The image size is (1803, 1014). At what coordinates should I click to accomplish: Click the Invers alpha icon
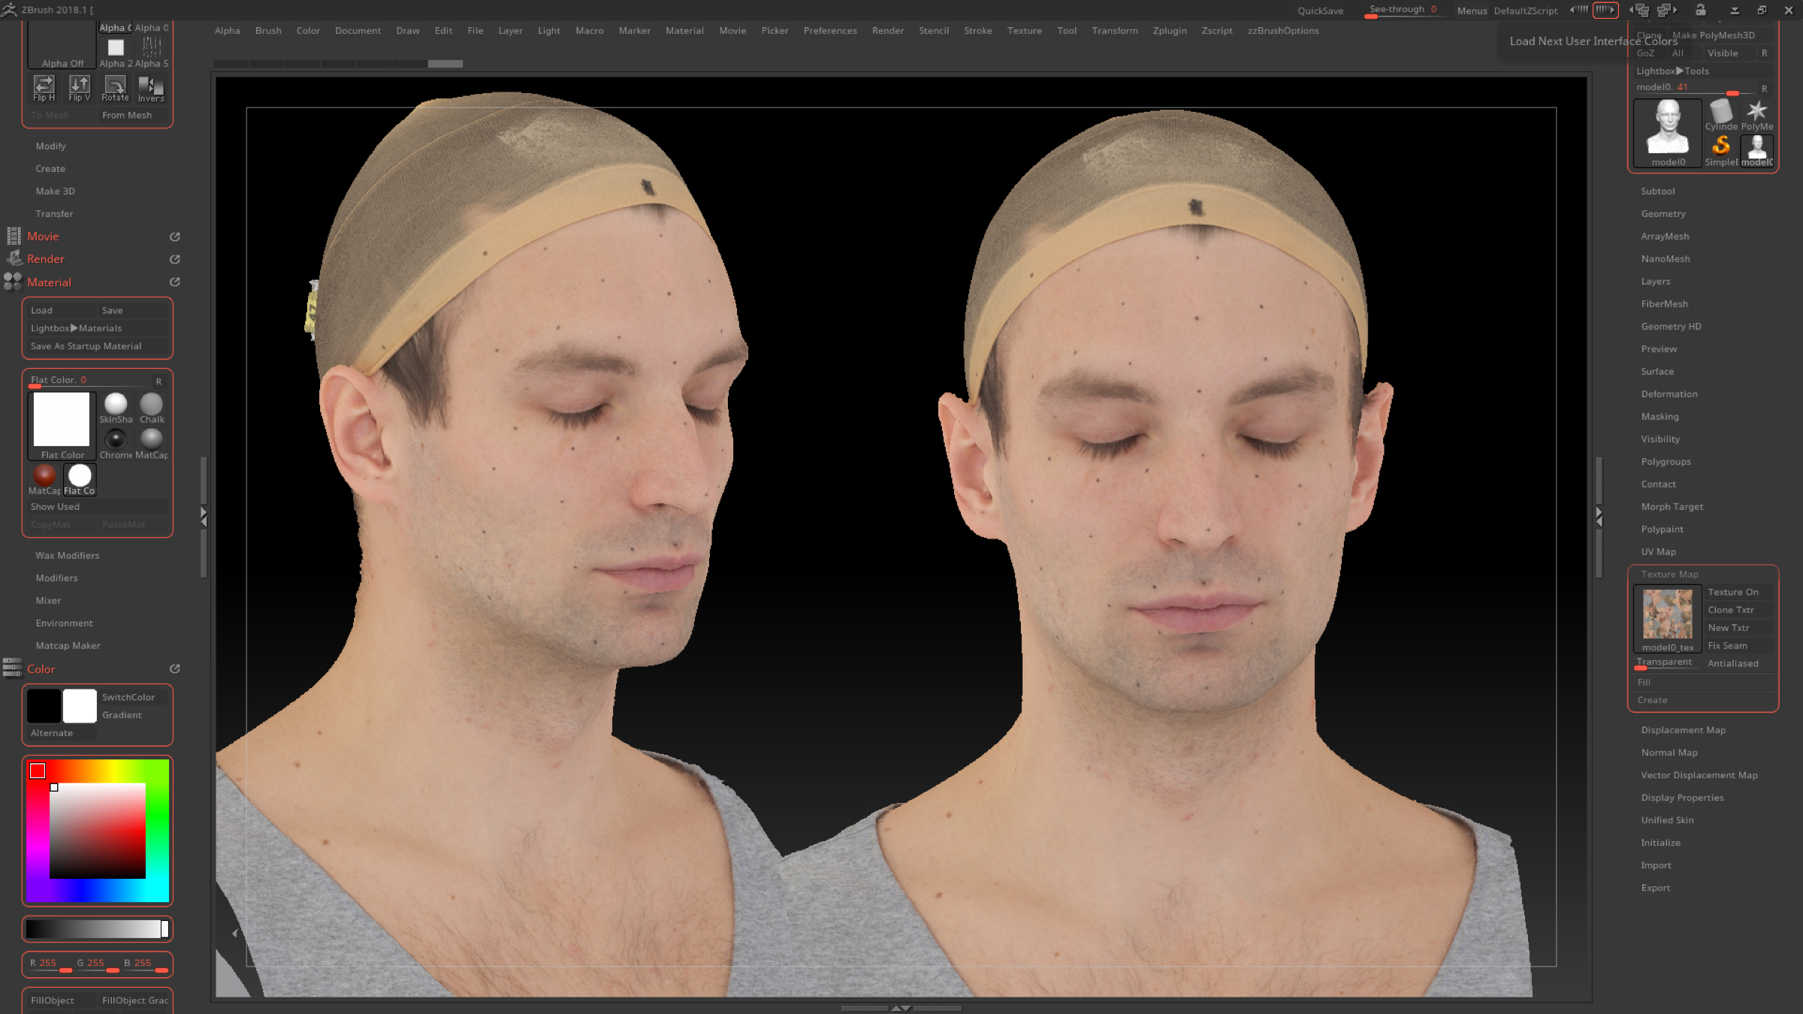click(x=150, y=87)
